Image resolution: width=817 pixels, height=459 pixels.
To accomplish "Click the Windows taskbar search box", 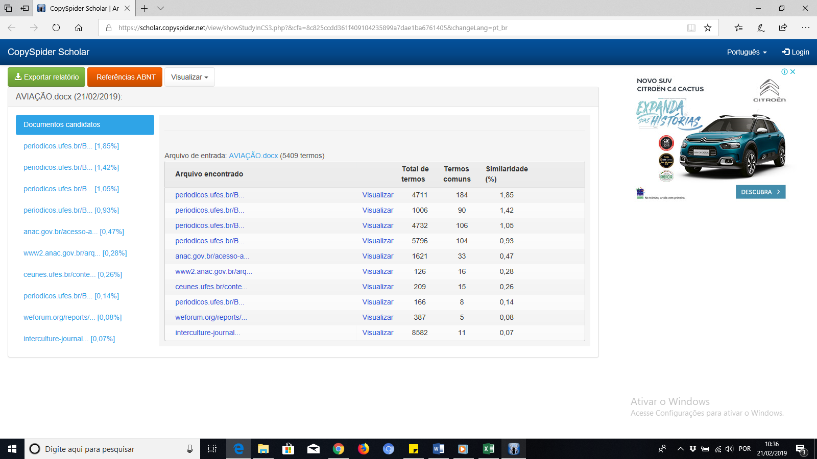I will [x=107, y=449].
